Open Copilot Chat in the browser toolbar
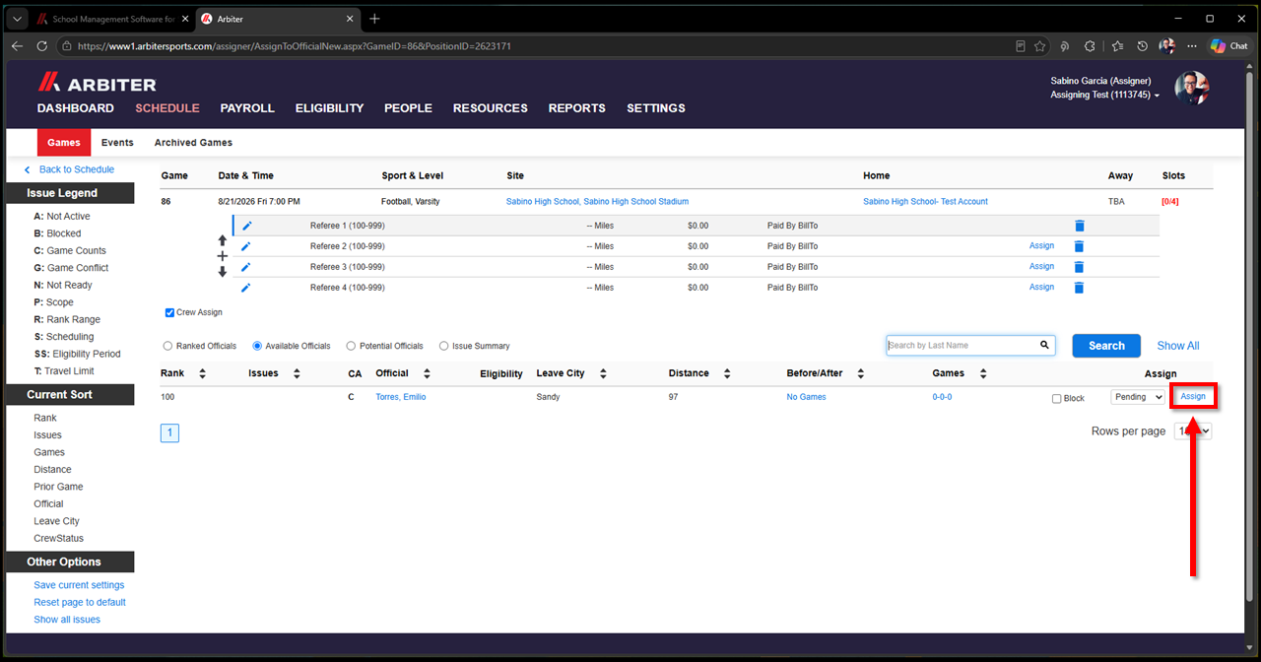This screenshot has height=662, width=1261. click(1228, 46)
